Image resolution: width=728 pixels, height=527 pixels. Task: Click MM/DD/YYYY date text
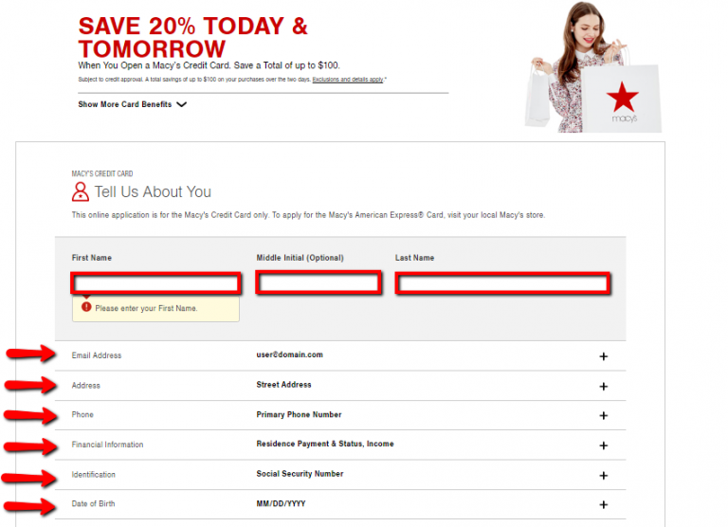(281, 504)
